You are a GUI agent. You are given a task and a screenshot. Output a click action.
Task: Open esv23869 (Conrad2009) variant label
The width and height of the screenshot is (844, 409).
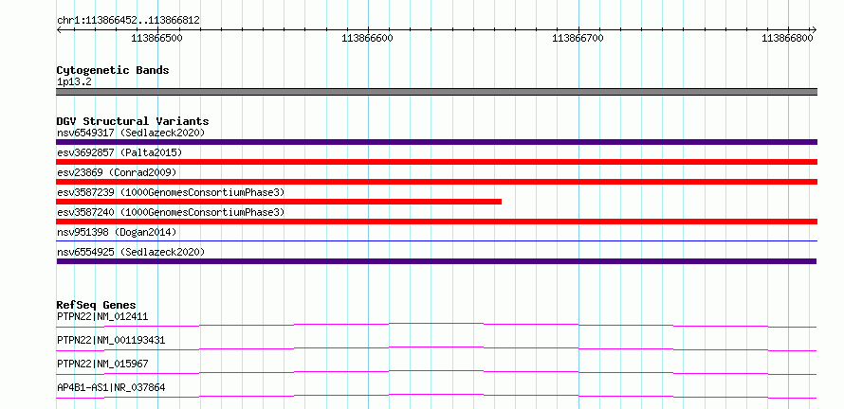(117, 172)
